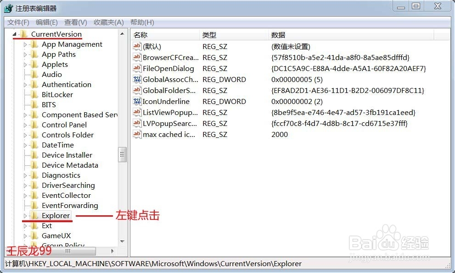
Task: Sort by the 数据 column header
Action: [x=351, y=35]
